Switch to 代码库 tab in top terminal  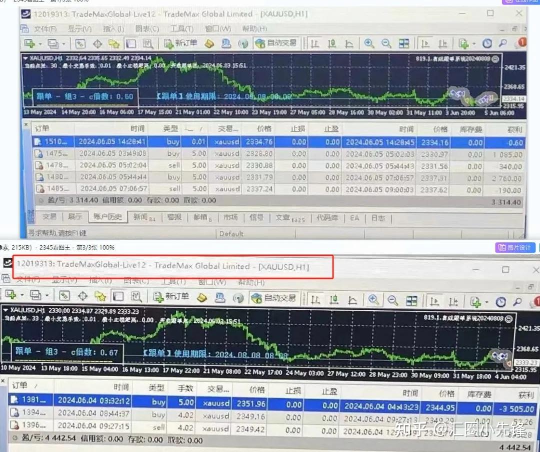[x=327, y=217]
